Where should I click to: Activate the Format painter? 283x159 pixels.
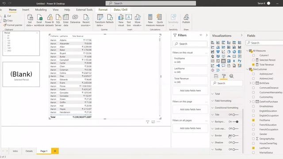13,25
